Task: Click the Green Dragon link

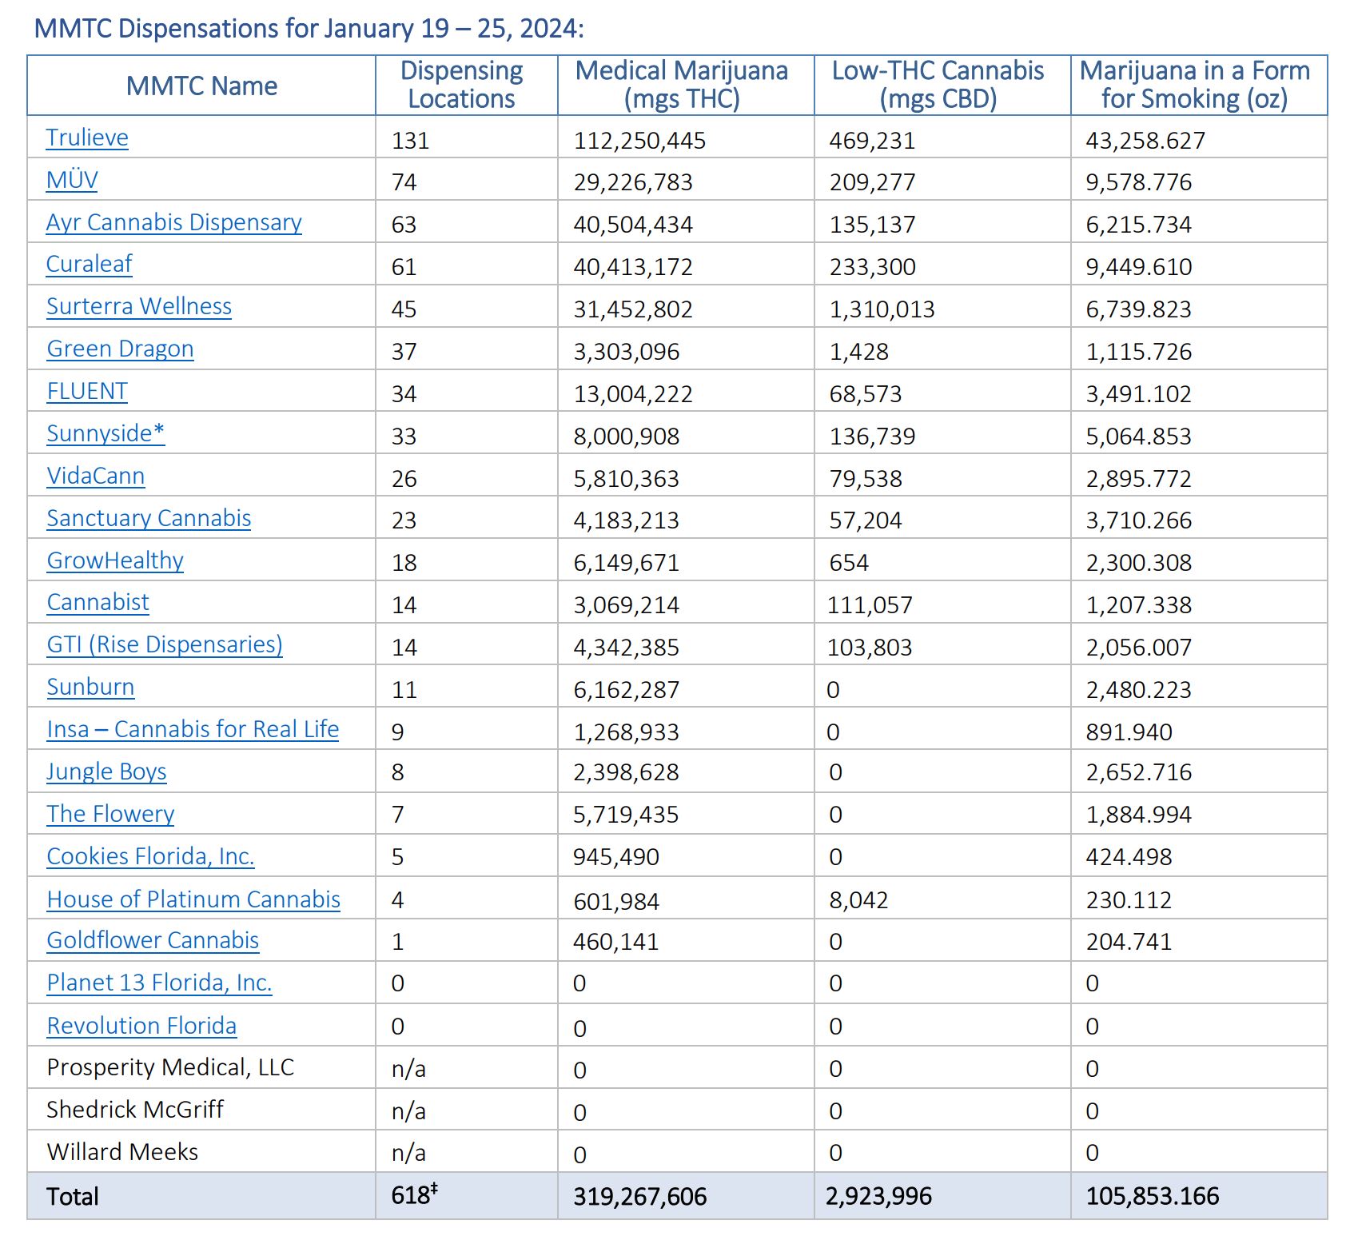Action: click(120, 349)
